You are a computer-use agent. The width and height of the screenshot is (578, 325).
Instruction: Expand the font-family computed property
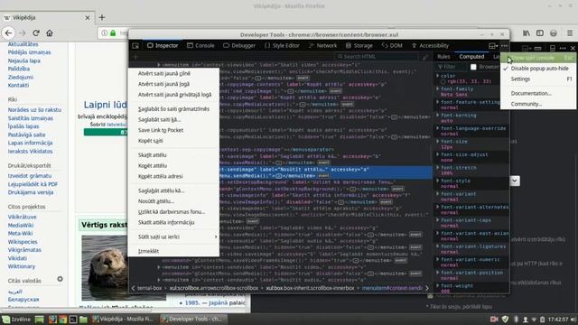point(438,89)
